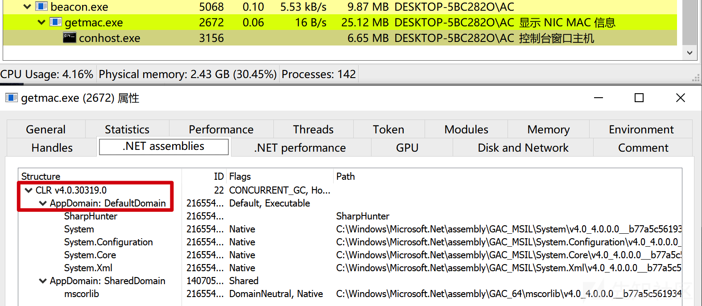
Task: Click the getmac.exe properties window title icon
Action: point(11,98)
